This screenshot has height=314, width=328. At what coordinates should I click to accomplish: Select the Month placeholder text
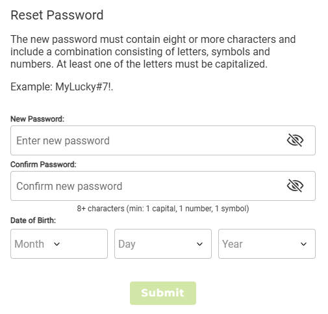29,244
